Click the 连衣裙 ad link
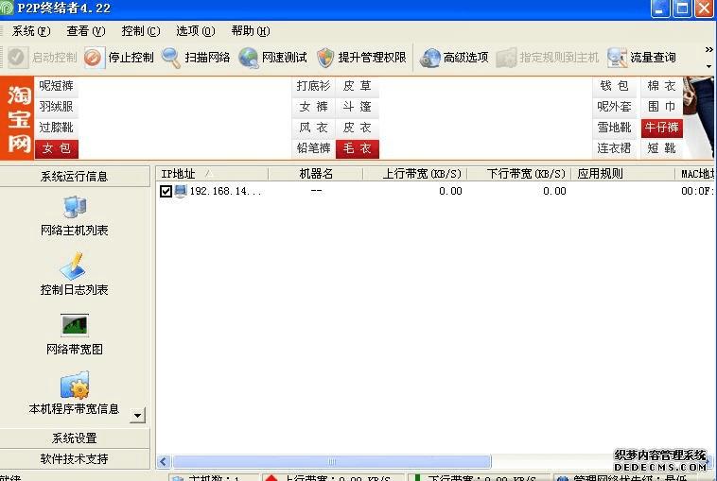The height and width of the screenshot is (481, 717). [614, 148]
